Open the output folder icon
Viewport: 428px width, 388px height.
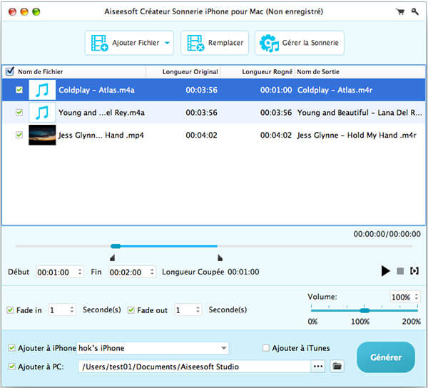pyautogui.click(x=337, y=367)
